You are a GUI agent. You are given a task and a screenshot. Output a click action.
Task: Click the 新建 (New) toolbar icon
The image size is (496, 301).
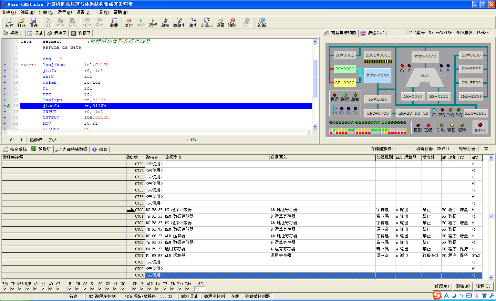tap(9, 23)
